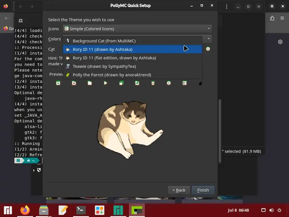Click the clock showing Jul 8 06:48
289x217 pixels.
pyautogui.click(x=238, y=210)
